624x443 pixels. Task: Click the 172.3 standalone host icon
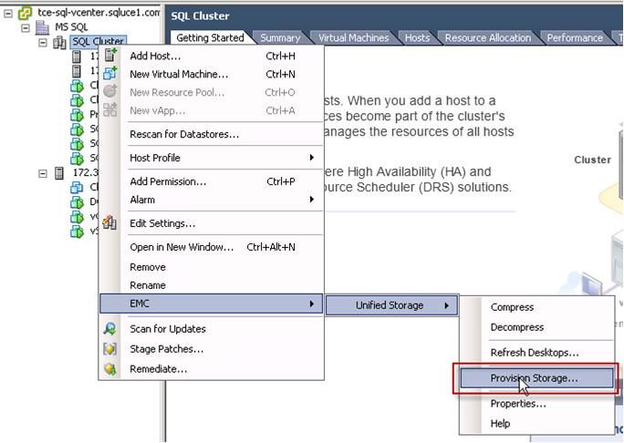[x=59, y=173]
